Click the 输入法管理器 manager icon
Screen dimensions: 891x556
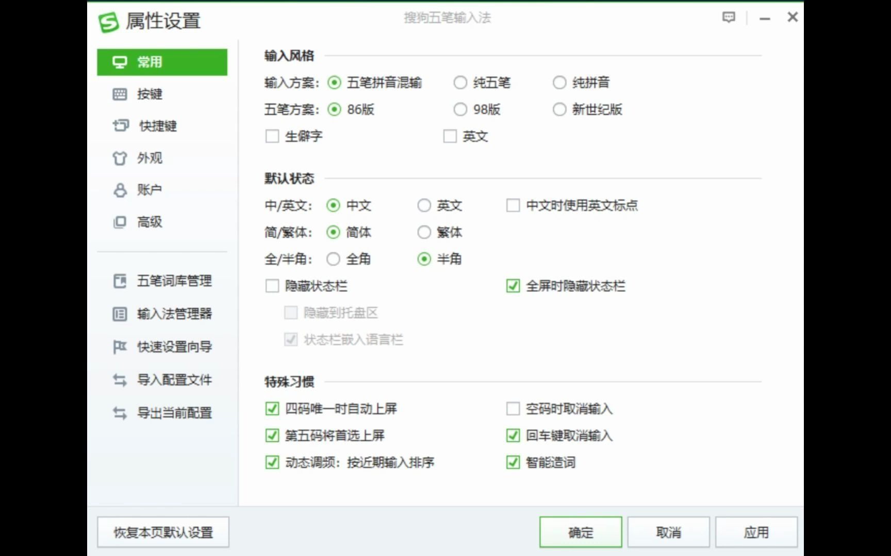[120, 314]
